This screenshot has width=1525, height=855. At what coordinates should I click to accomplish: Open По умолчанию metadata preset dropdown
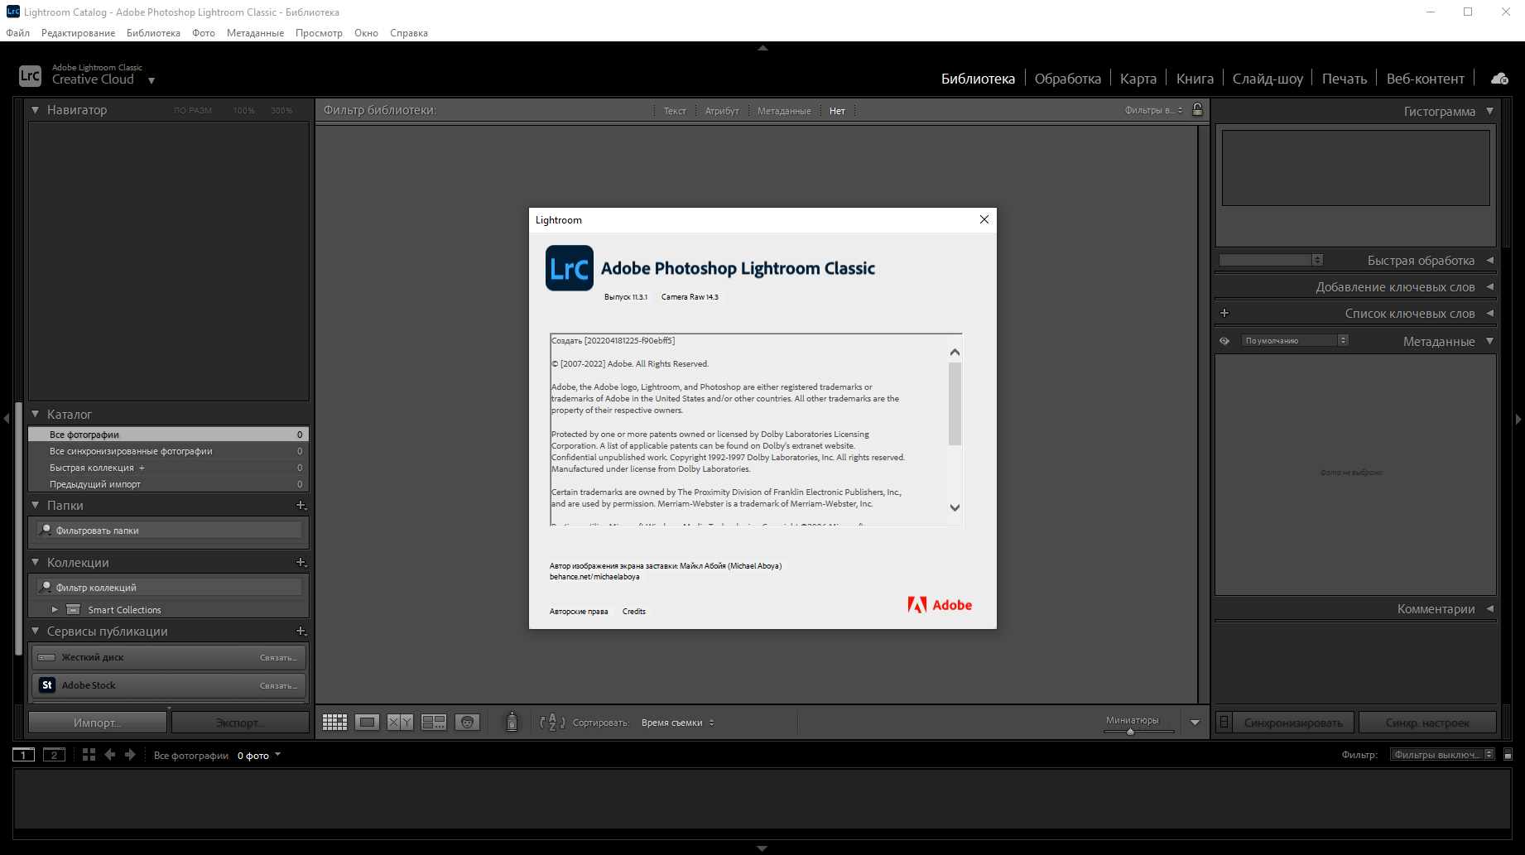tap(1295, 340)
